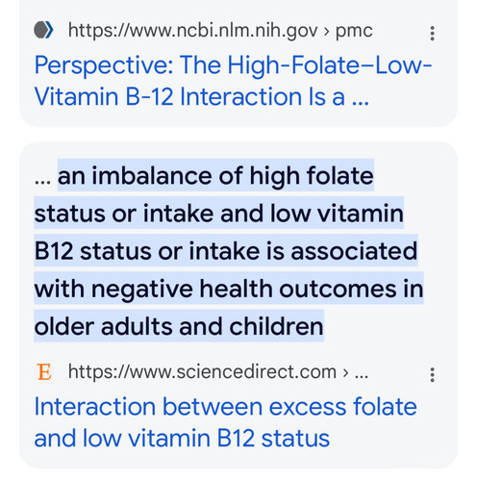Click highlighted line 'with negative health outcomes in'
The image size is (477, 481).
coord(229,289)
